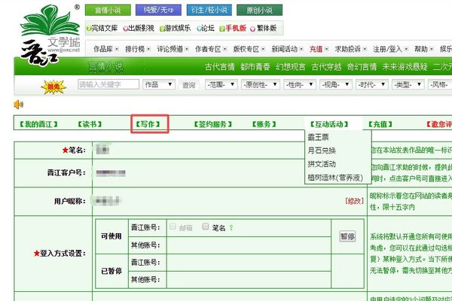Expand the 帮助 menu
Viewport: 452px width, 301px height.
coord(423,49)
